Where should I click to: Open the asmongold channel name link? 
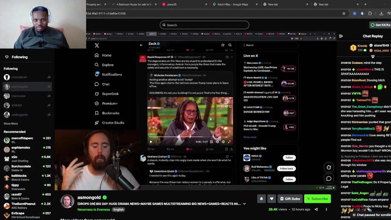click(x=89, y=197)
